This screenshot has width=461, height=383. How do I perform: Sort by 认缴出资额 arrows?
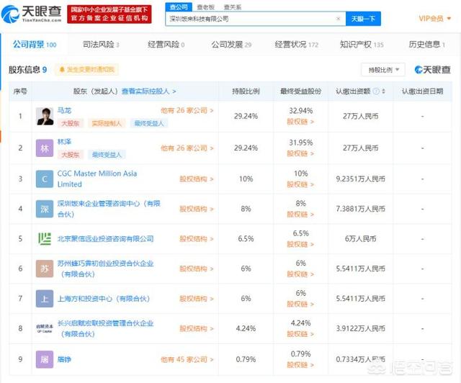[x=383, y=91]
